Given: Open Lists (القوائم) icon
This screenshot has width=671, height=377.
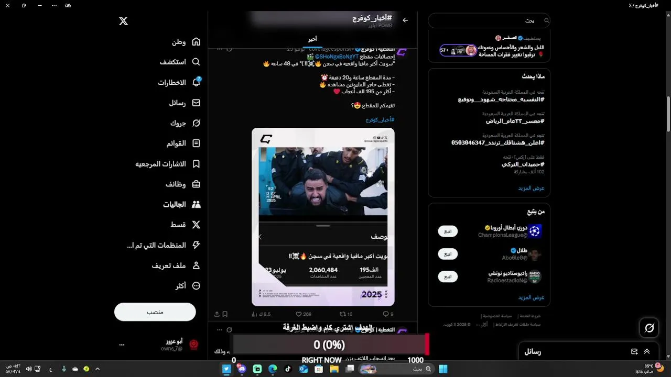Looking at the screenshot, I should pos(196,143).
